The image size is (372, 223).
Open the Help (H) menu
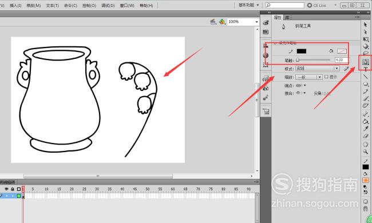coord(146,6)
